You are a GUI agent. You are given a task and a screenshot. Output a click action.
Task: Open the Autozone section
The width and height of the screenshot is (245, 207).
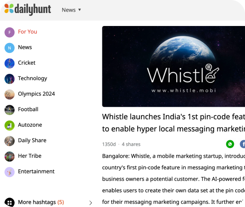(x=30, y=125)
